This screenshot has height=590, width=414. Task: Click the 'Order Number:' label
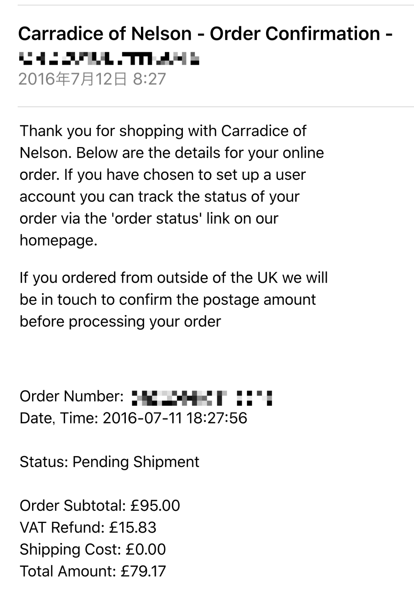[72, 396]
